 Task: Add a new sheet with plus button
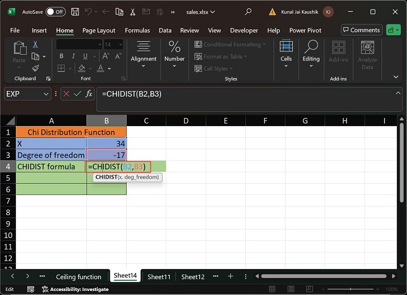coord(230,276)
